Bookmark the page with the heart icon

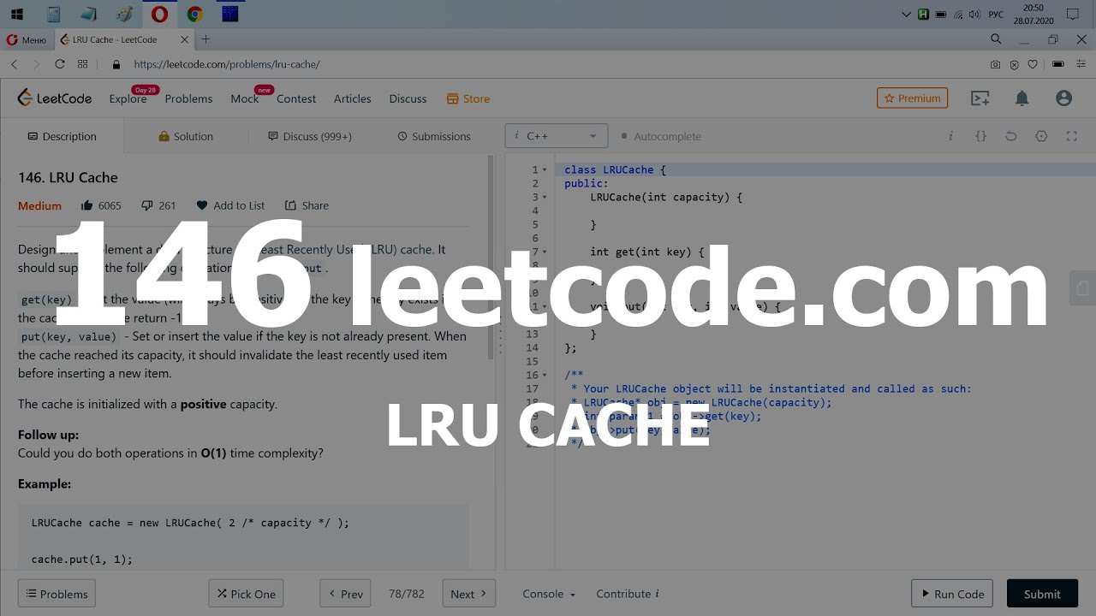[1033, 64]
